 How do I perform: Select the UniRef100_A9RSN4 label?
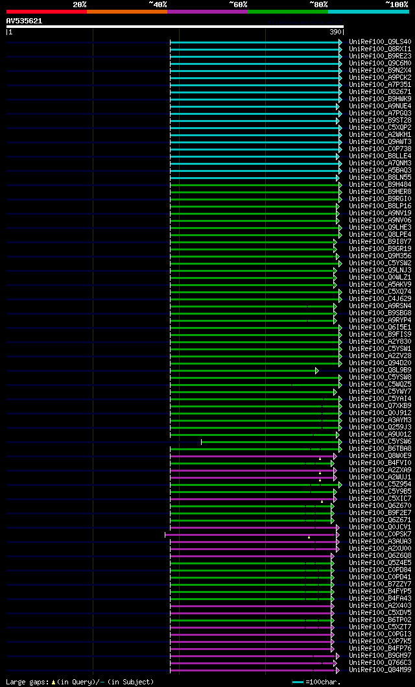381,306
